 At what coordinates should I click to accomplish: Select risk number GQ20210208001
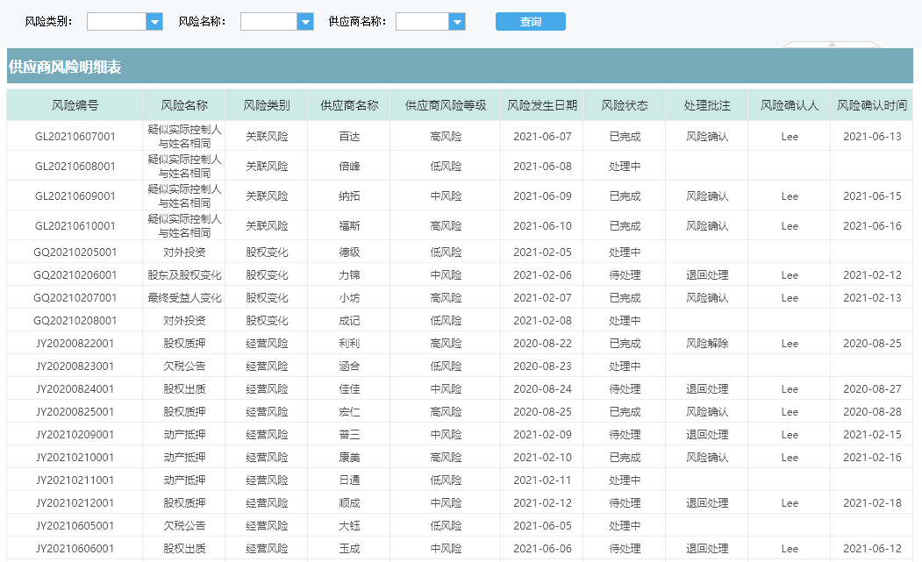(75, 321)
